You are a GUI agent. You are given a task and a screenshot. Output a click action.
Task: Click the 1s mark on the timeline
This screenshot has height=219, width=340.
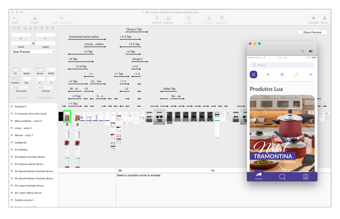tap(213, 170)
